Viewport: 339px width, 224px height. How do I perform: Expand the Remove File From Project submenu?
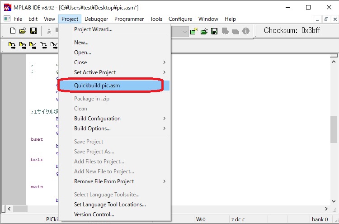pyautogui.click(x=165, y=181)
